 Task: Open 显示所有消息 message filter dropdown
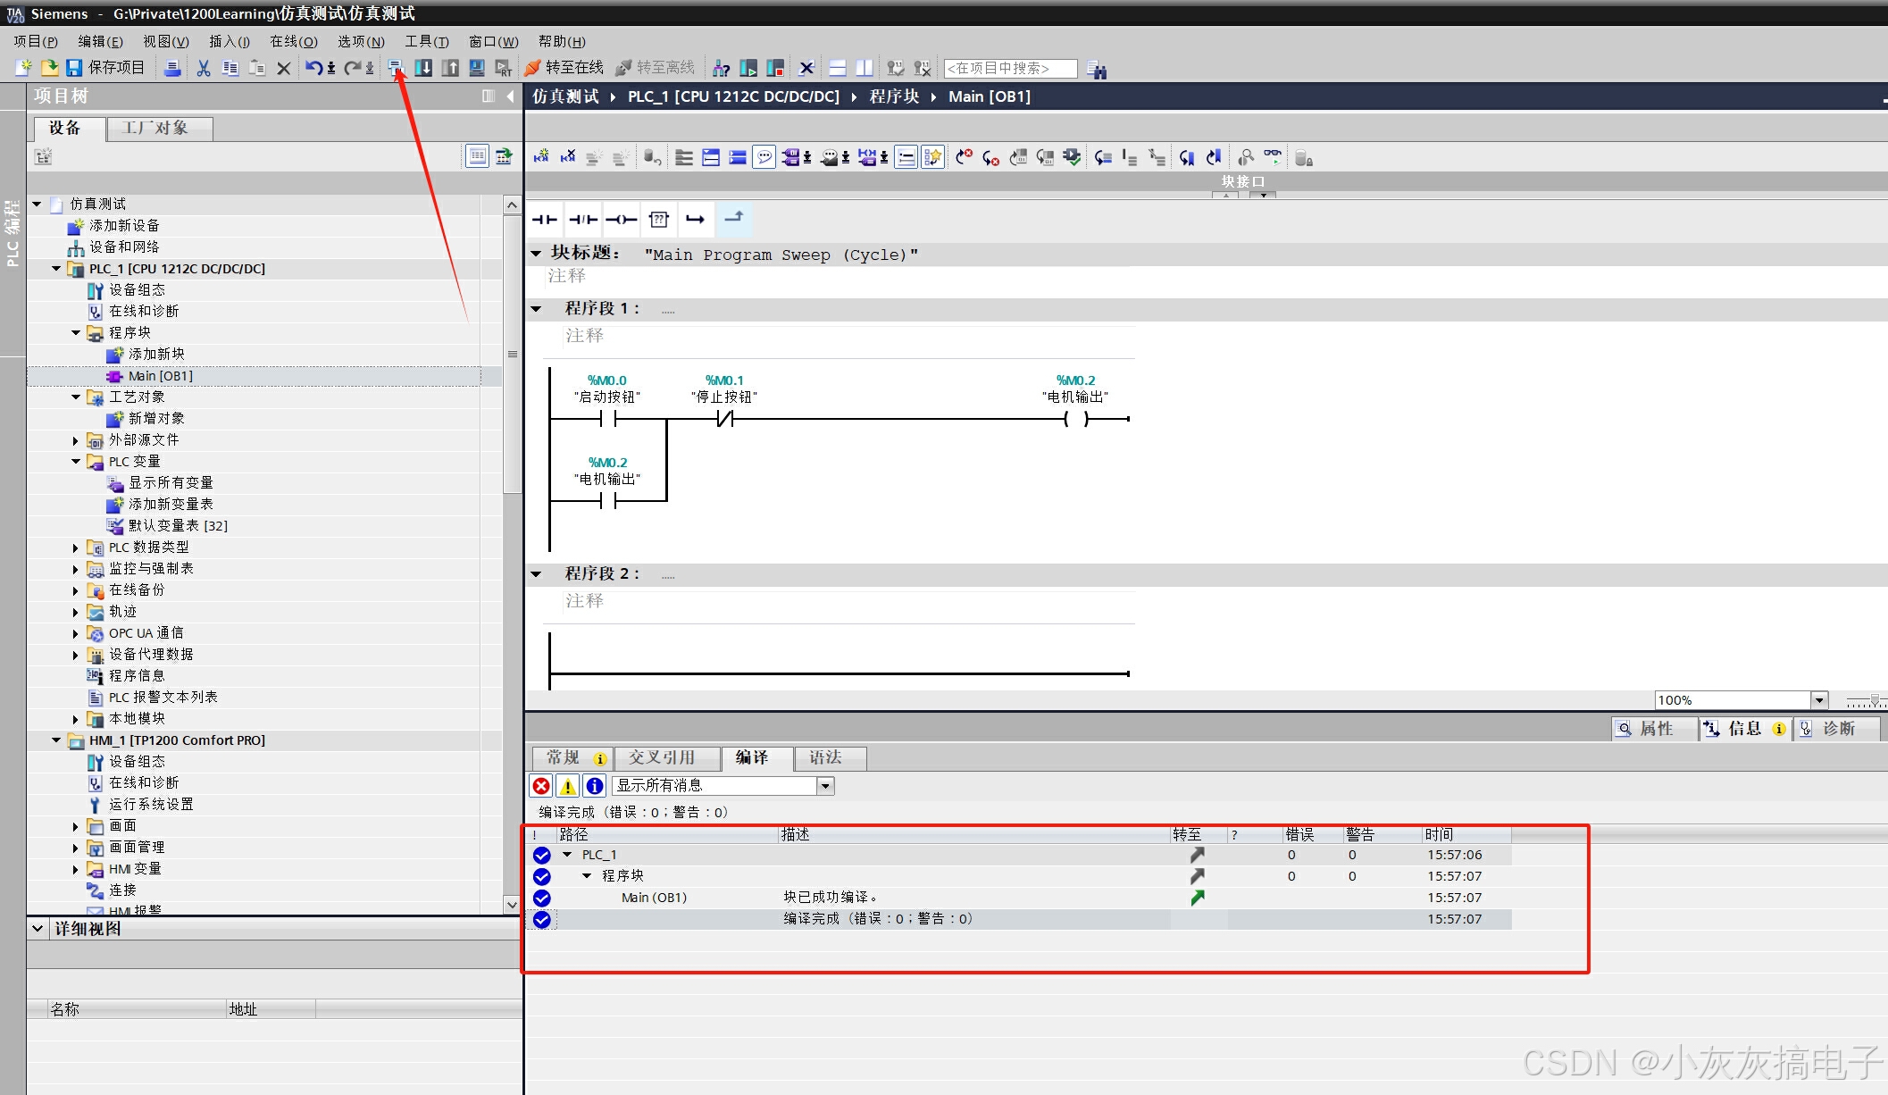click(x=825, y=786)
